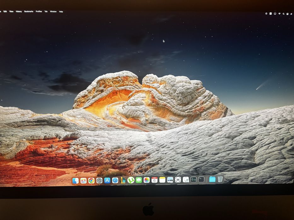This screenshot has width=294, height=220.
Task: Open the Preview app in the Dock
Action: pos(170,180)
